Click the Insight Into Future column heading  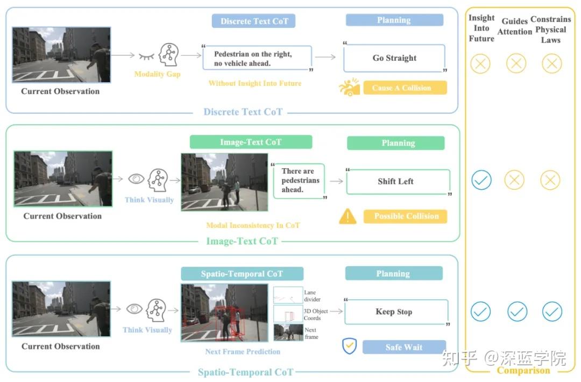pos(481,28)
